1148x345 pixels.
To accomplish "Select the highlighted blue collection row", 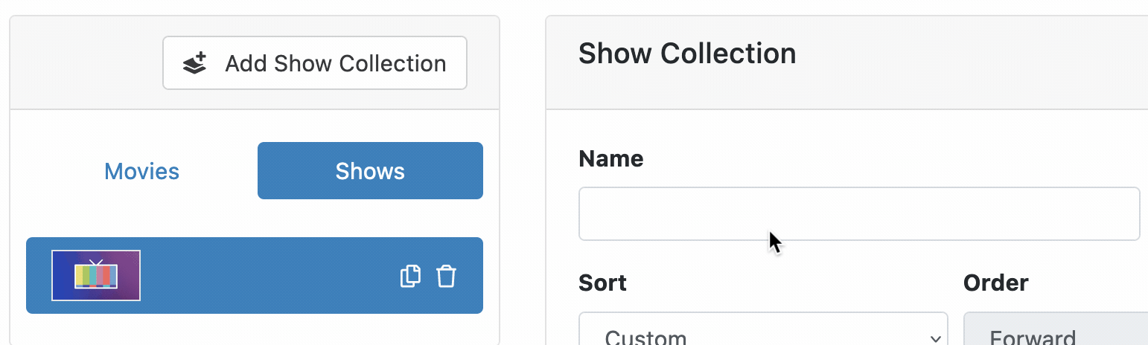I will pos(255,275).
